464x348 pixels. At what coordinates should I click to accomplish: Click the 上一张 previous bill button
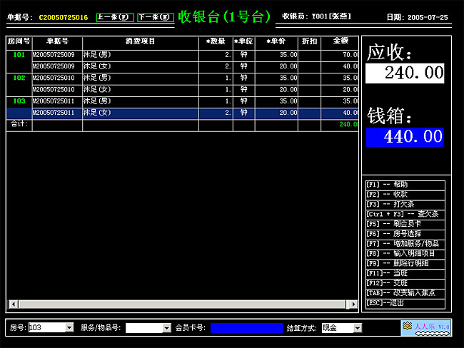tap(115, 16)
